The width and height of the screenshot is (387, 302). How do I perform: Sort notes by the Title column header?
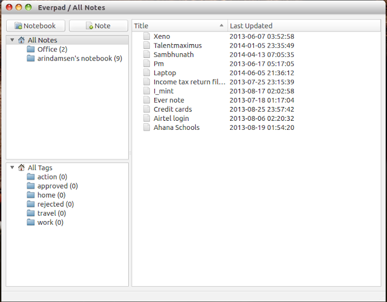pos(180,25)
